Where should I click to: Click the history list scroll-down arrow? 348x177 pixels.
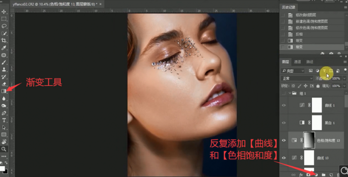pos(347,48)
